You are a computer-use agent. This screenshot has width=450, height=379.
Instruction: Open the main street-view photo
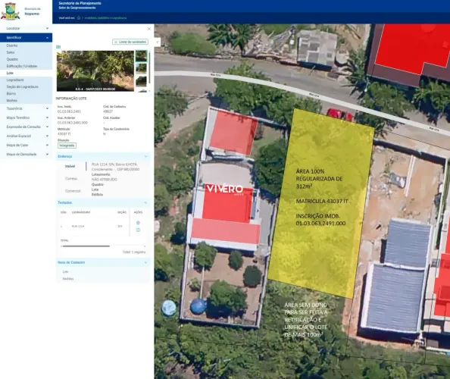point(95,71)
